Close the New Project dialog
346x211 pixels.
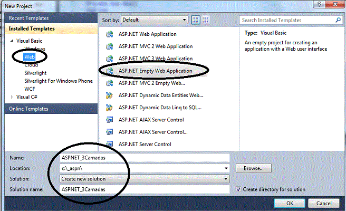tap(335, 4)
